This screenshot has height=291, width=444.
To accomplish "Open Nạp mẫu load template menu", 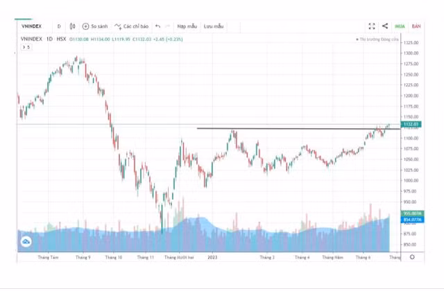I will (x=187, y=26).
